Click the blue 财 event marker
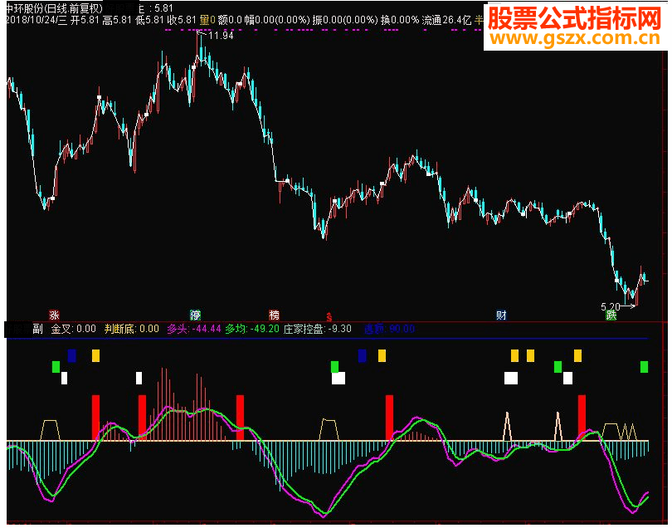The width and height of the screenshot is (672, 528). point(501,315)
